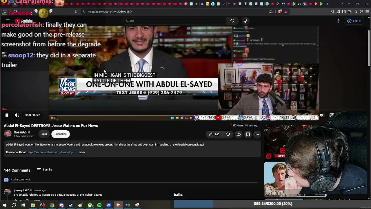Open Spotify from the taskbar
The width and height of the screenshot is (371, 209).
click(99, 205)
